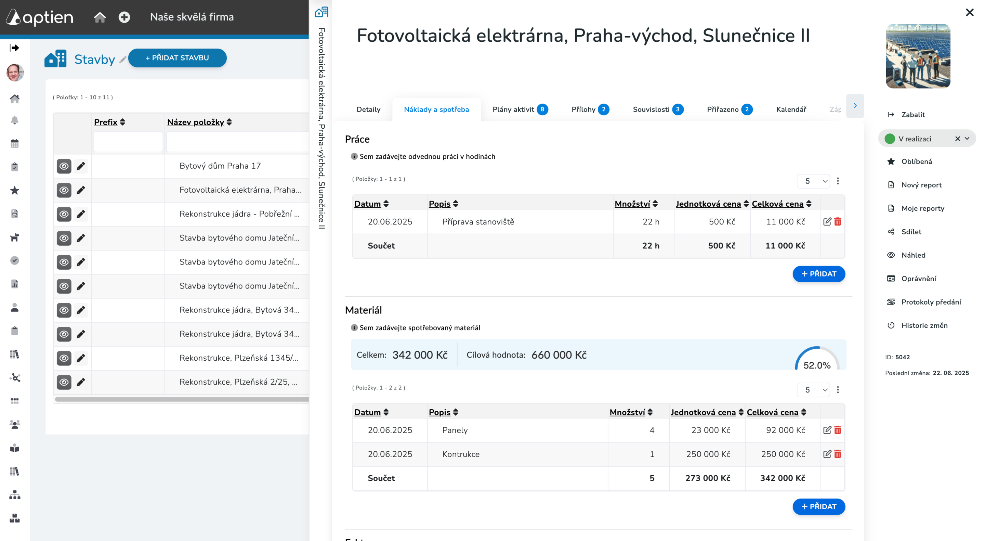
Task: Edit the Panely material entry
Action: tap(827, 430)
